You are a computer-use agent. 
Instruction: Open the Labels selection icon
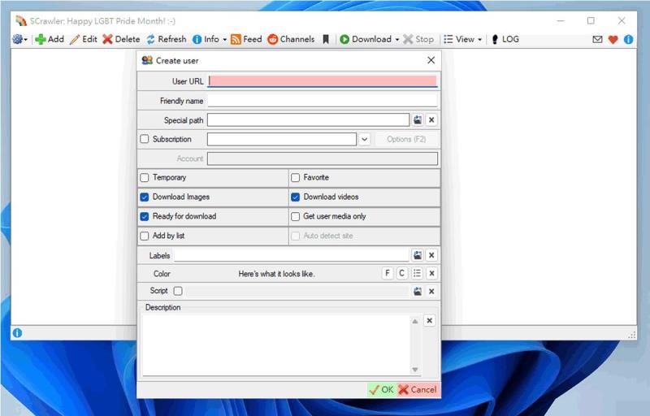418,255
